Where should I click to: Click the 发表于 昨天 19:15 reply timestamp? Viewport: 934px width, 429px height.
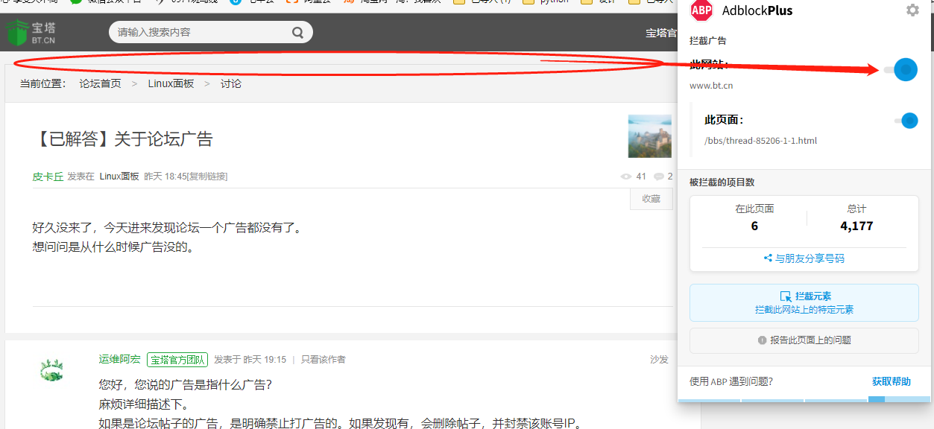pos(250,360)
